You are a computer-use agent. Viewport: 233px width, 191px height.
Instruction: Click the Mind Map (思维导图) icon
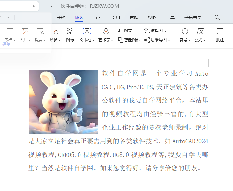point(147,40)
